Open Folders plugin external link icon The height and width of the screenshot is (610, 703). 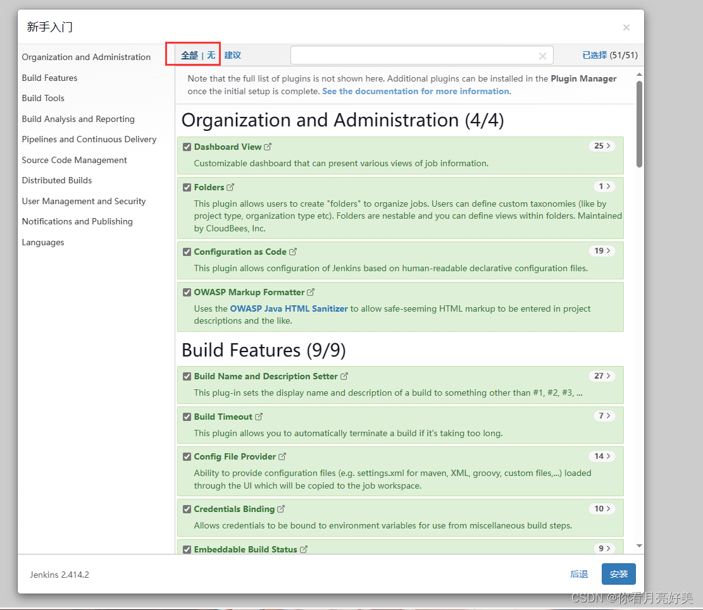tap(230, 187)
